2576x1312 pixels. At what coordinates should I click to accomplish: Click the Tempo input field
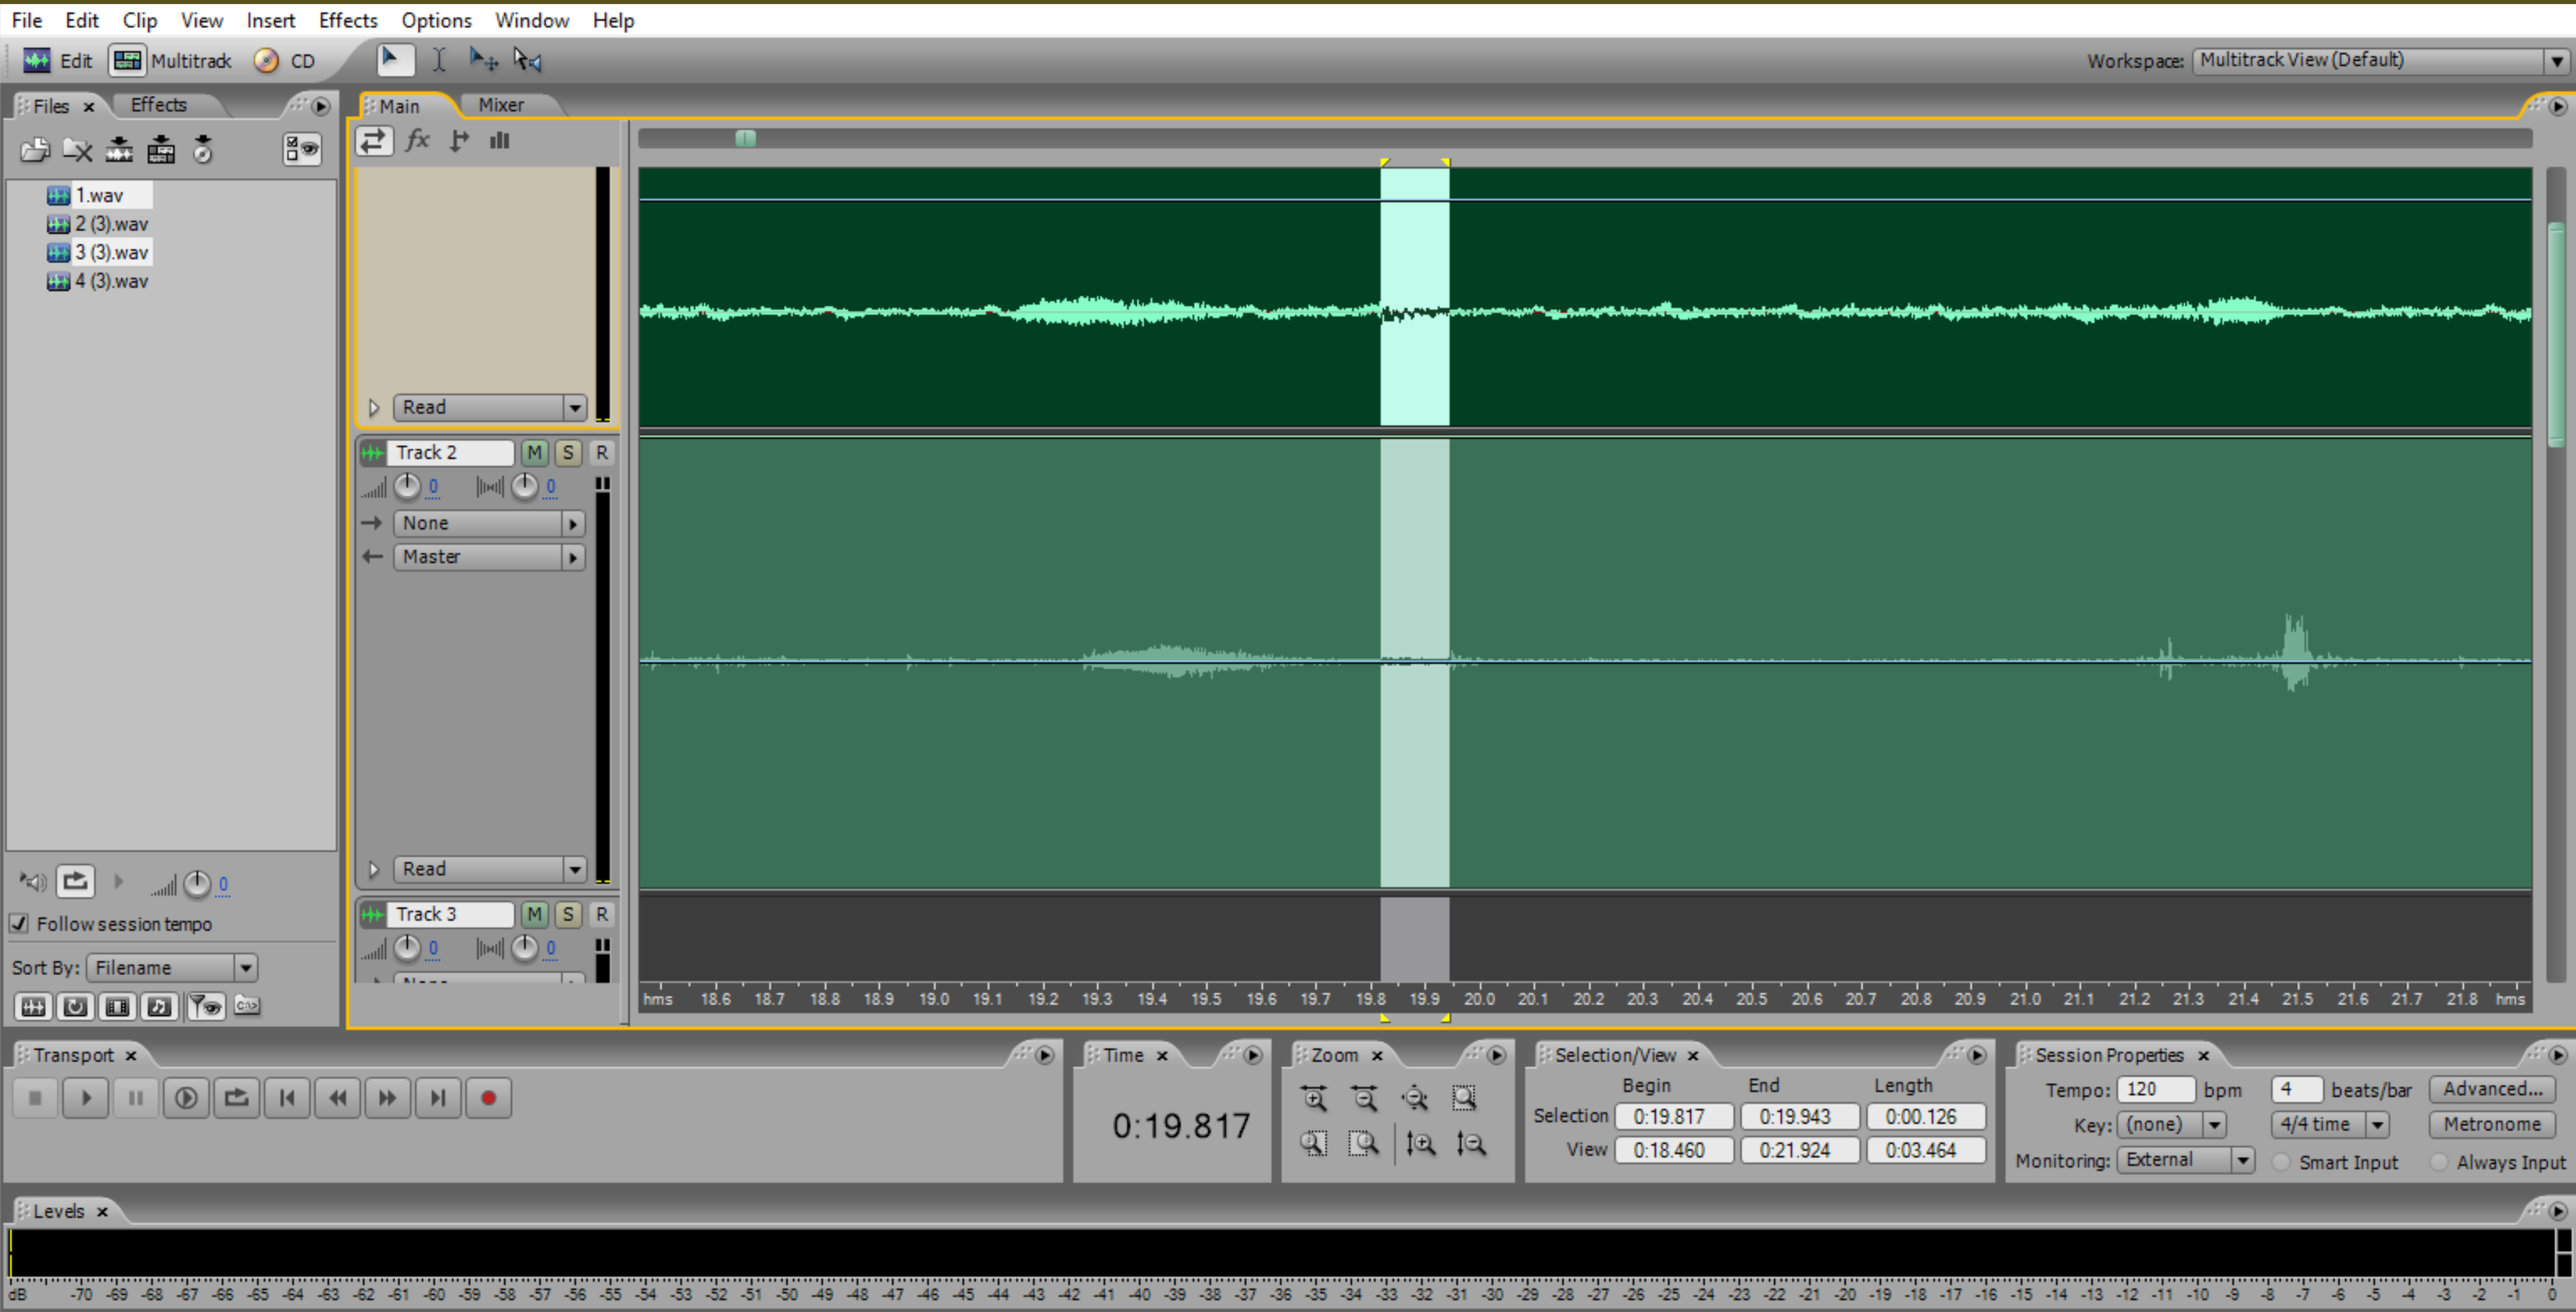(2154, 1089)
